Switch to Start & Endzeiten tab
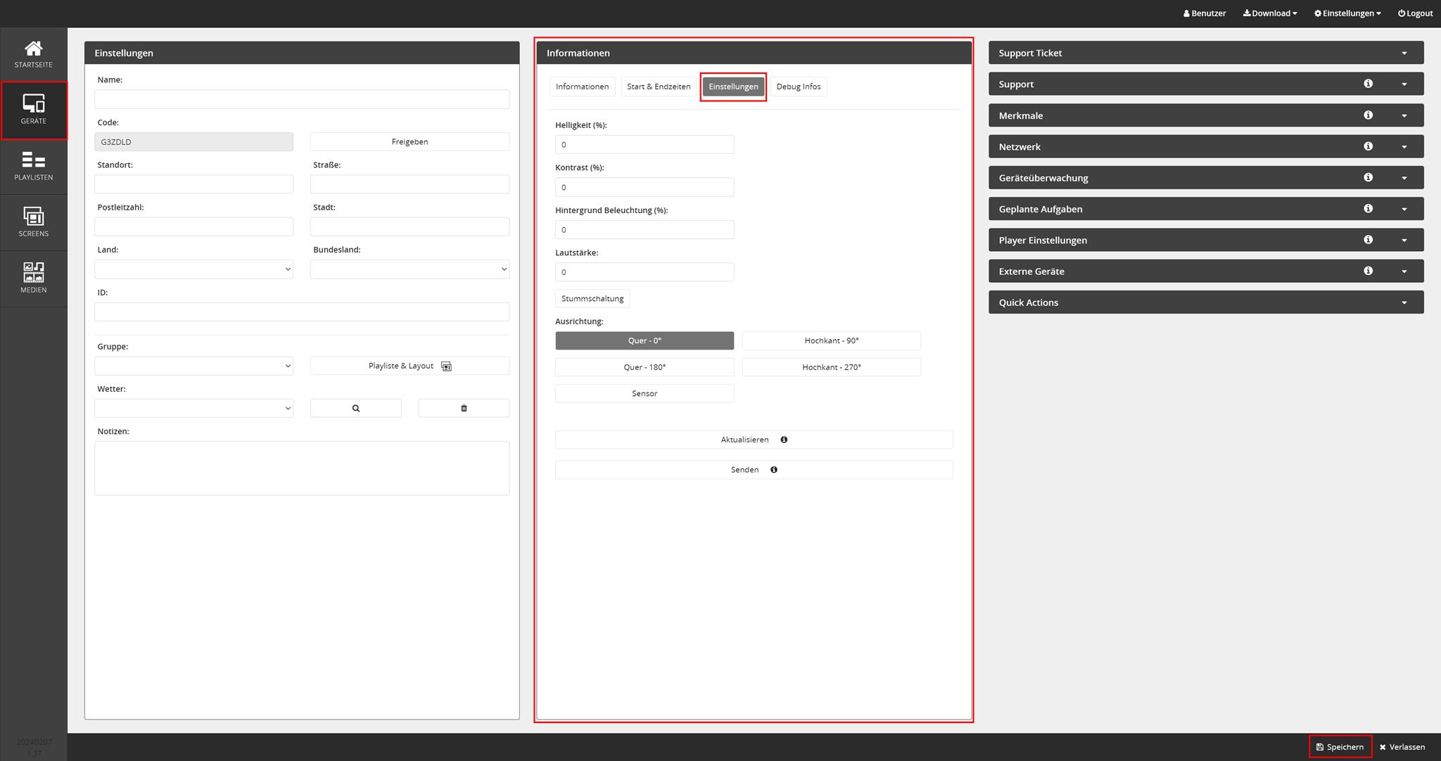Viewport: 1441px width, 761px height. pyautogui.click(x=658, y=87)
